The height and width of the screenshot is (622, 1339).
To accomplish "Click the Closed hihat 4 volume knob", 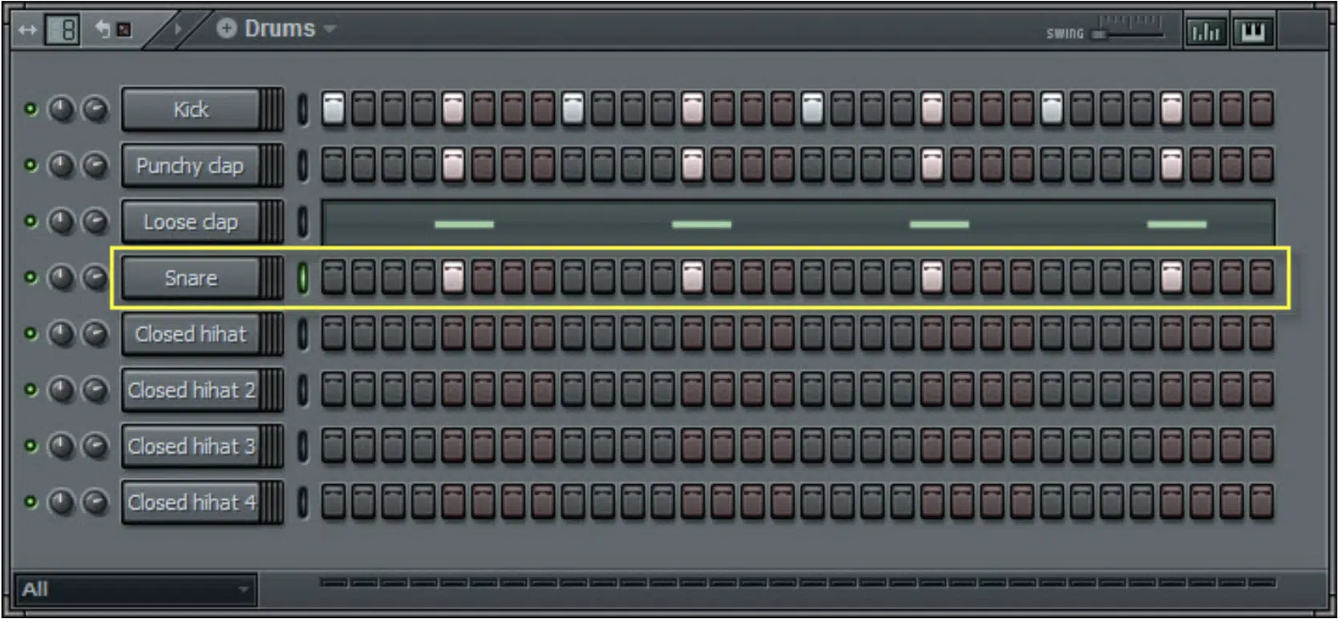I will click(95, 502).
